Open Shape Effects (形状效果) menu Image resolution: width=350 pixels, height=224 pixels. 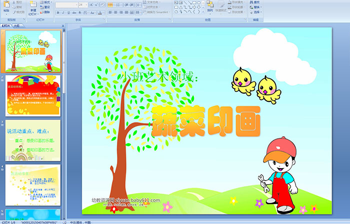(x=236, y=12)
